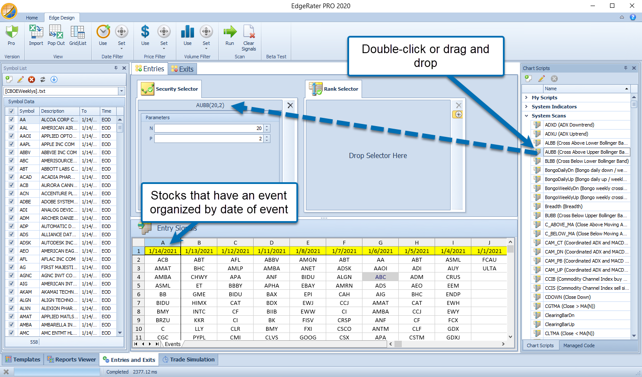The height and width of the screenshot is (377, 642).
Task: Select the 1/14/2021 date cell
Action: 163,251
